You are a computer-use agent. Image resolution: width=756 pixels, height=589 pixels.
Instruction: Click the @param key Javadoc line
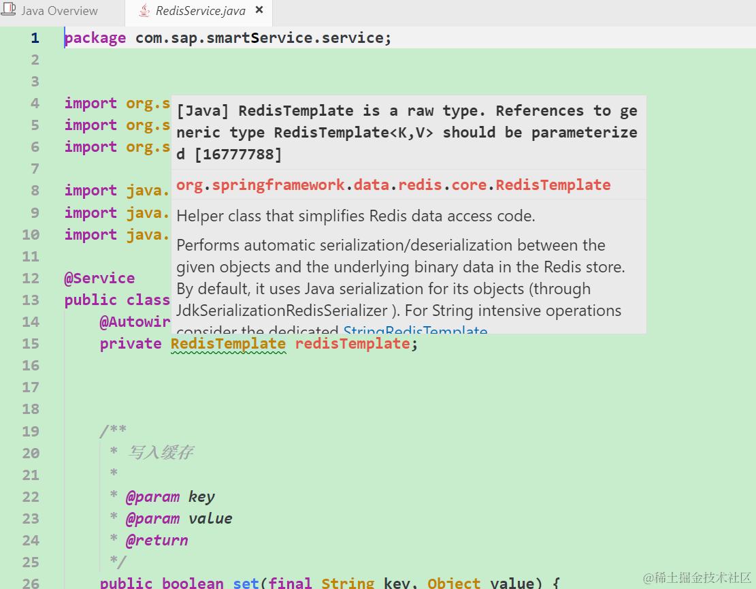point(169,497)
